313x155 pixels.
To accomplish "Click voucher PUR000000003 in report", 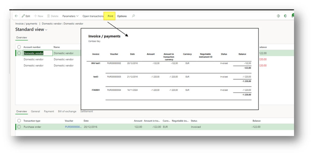I will tap(114, 77).
